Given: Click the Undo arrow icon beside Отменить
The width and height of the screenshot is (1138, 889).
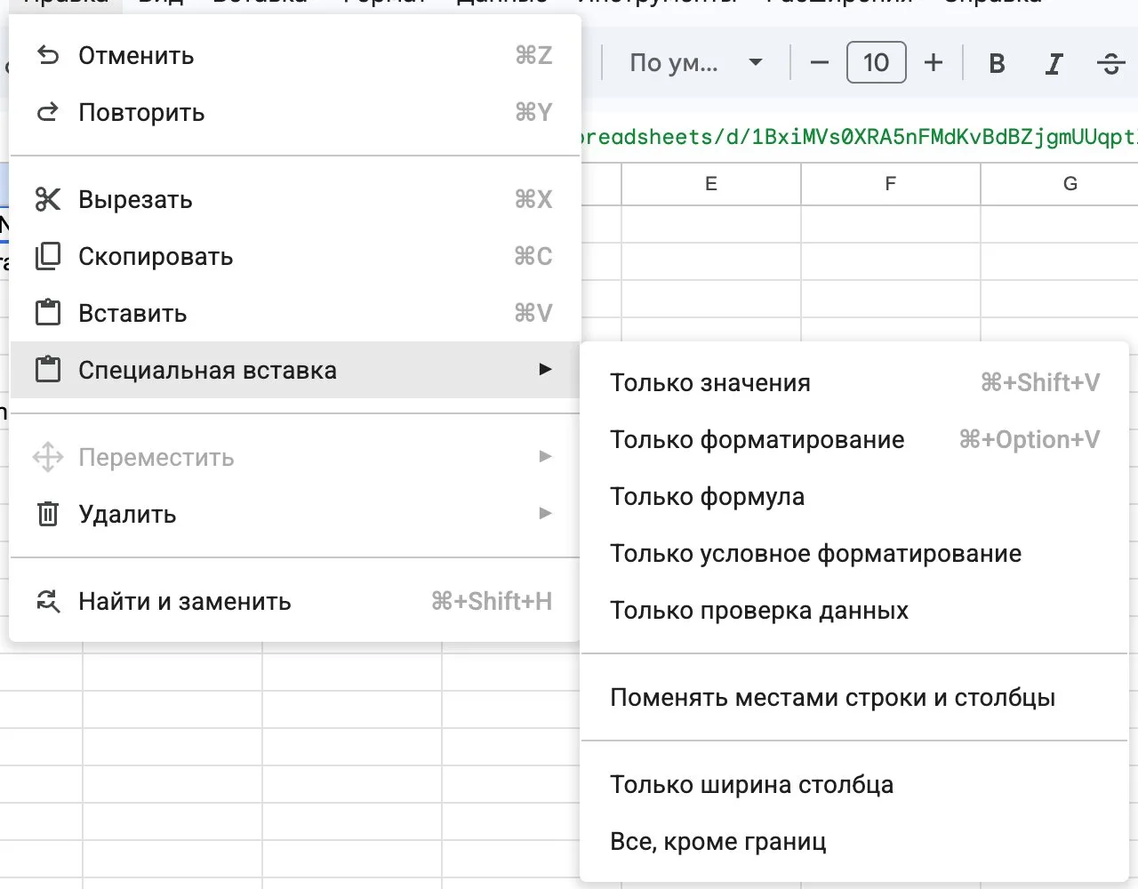Looking at the screenshot, I should coord(48,56).
